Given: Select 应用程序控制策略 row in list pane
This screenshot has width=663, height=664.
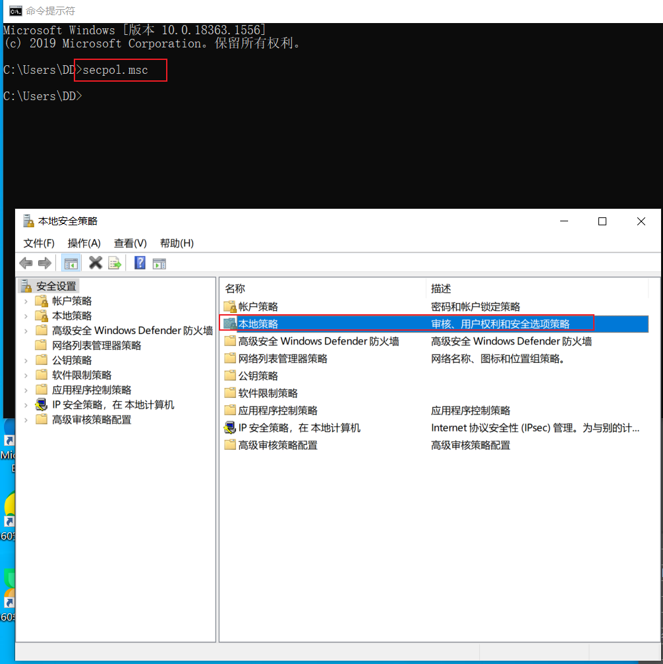Looking at the screenshot, I should (x=435, y=410).
